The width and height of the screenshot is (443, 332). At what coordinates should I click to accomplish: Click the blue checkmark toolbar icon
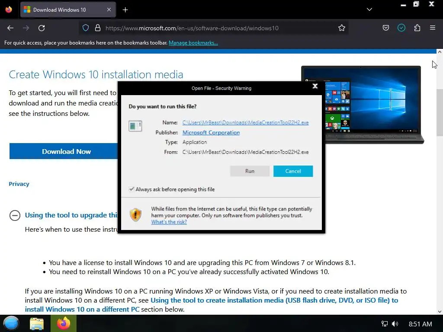click(401, 28)
